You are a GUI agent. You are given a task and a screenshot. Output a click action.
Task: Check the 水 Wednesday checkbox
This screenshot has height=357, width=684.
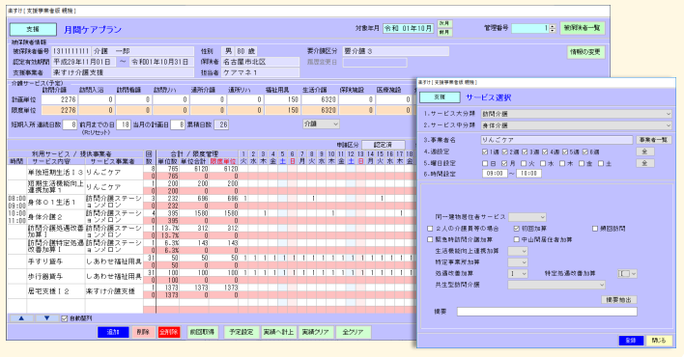click(x=544, y=164)
